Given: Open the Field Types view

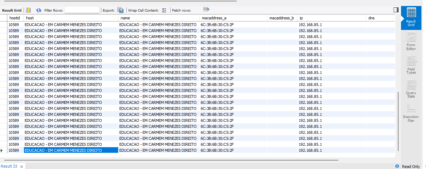Looking at the screenshot, I should 411,65.
